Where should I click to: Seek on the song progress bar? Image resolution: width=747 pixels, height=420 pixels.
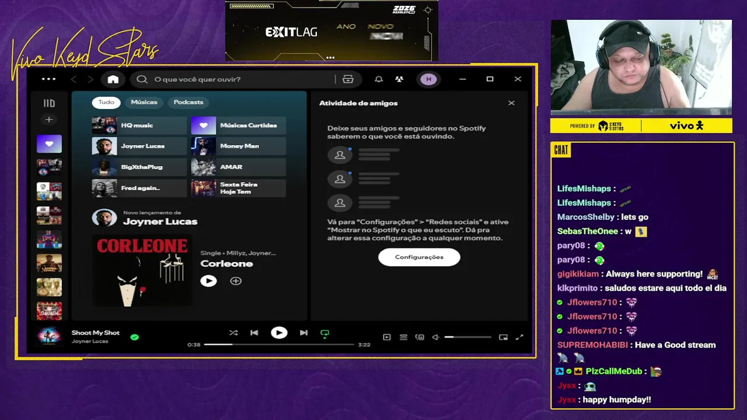pos(279,345)
